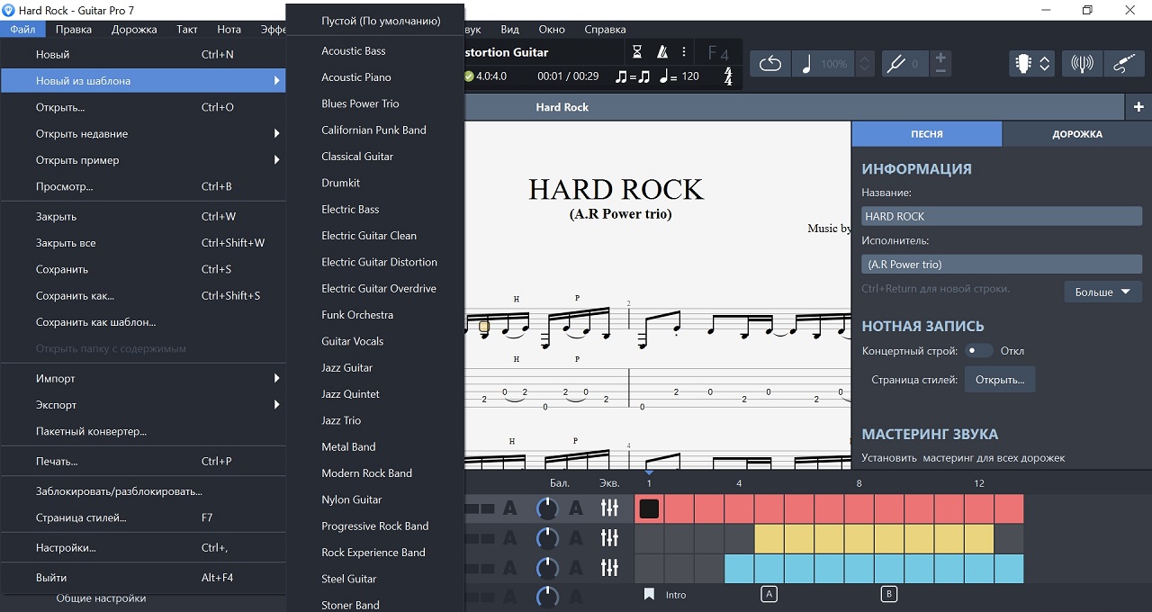Toggle automation A button on first track
The image size is (1152, 612).
pos(509,508)
